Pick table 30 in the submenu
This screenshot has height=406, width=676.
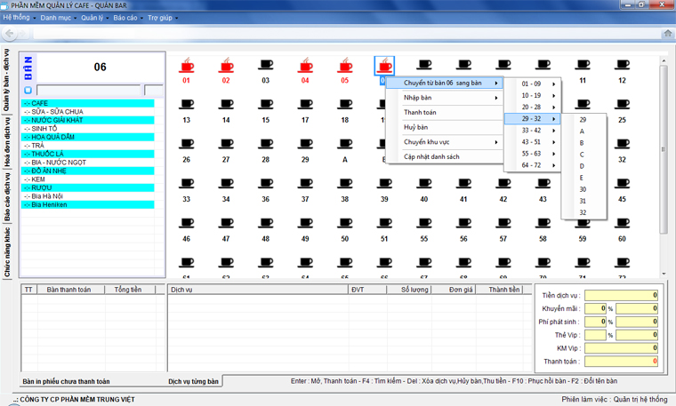coord(583,189)
